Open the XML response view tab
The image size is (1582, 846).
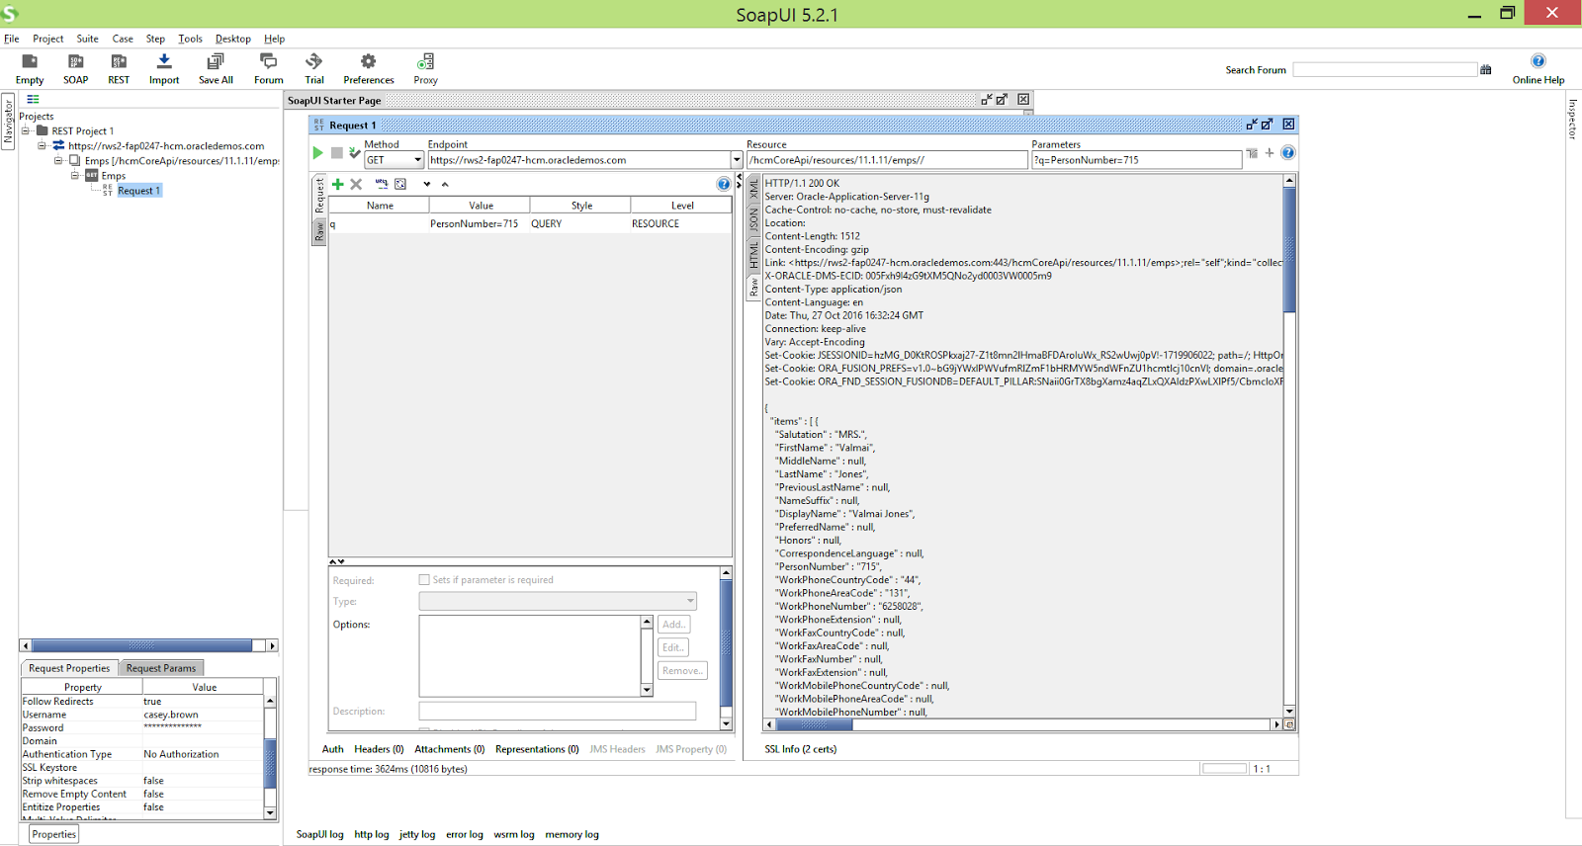753,189
